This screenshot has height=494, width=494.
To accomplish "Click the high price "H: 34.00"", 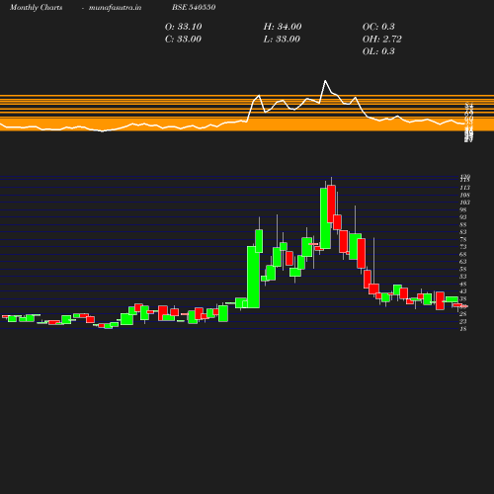I will (x=283, y=27).
